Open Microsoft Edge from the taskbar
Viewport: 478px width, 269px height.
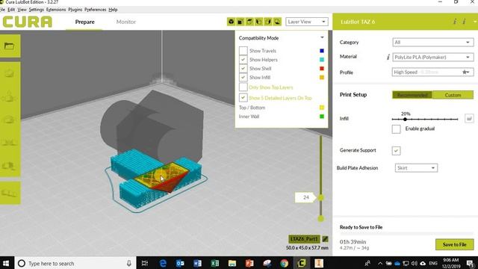point(163,263)
